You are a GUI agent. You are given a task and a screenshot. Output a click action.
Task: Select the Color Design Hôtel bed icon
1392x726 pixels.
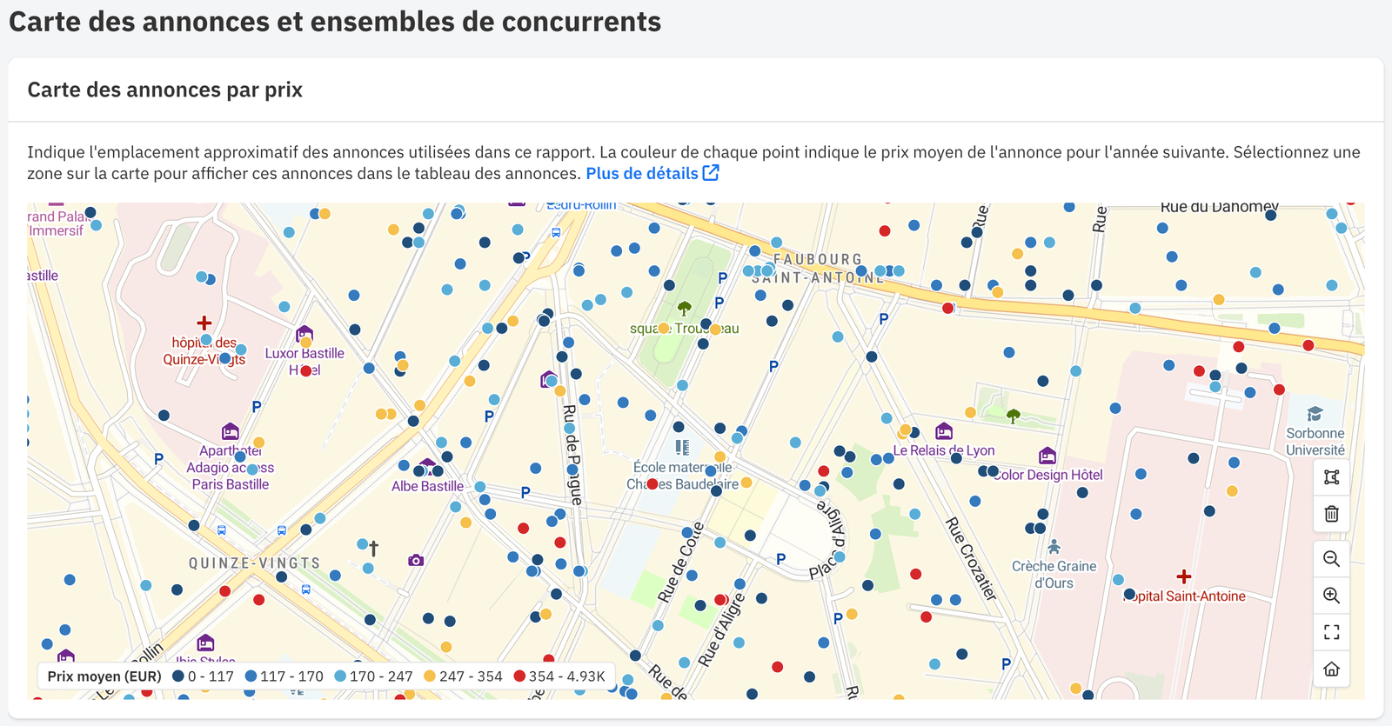[1047, 456]
